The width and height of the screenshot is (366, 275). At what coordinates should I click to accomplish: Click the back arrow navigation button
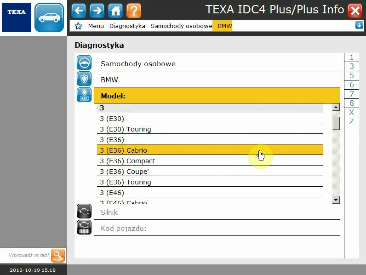coord(79,10)
